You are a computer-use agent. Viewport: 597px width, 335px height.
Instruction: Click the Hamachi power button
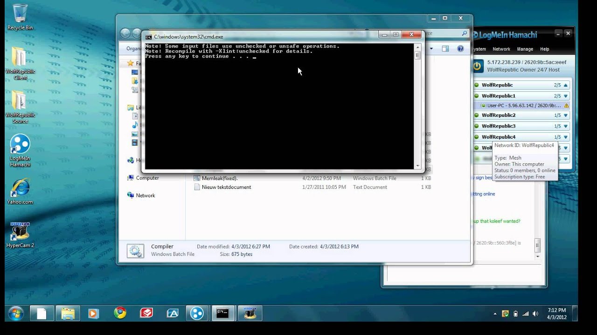tap(477, 66)
